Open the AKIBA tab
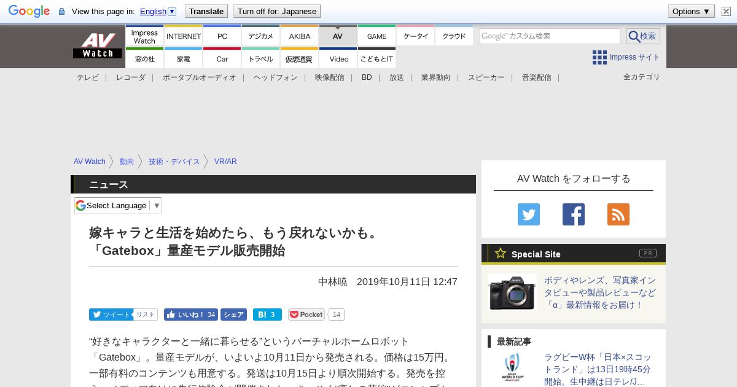Image resolution: width=737 pixels, height=387 pixels. [300, 36]
